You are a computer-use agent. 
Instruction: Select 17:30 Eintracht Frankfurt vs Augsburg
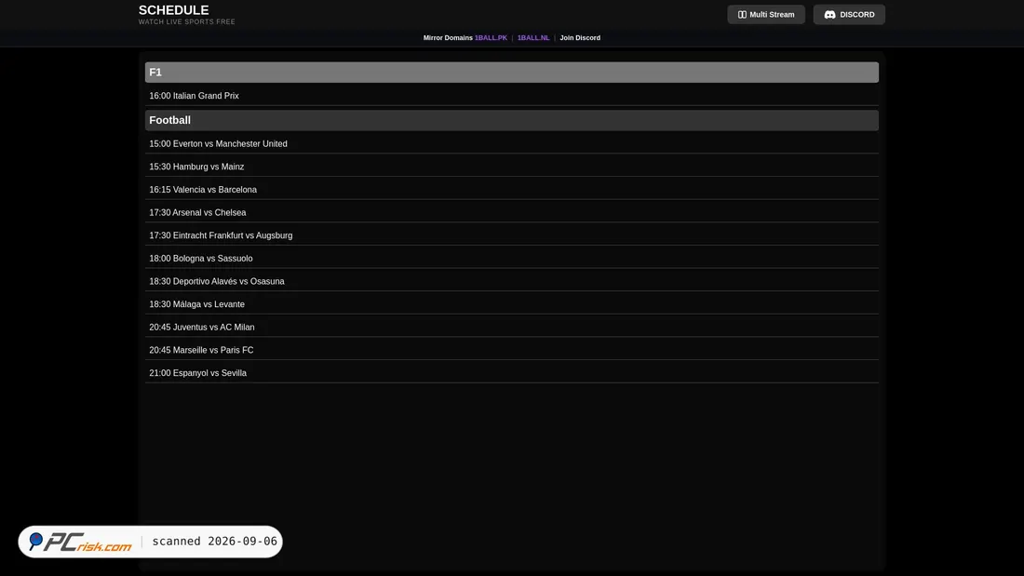click(x=511, y=235)
